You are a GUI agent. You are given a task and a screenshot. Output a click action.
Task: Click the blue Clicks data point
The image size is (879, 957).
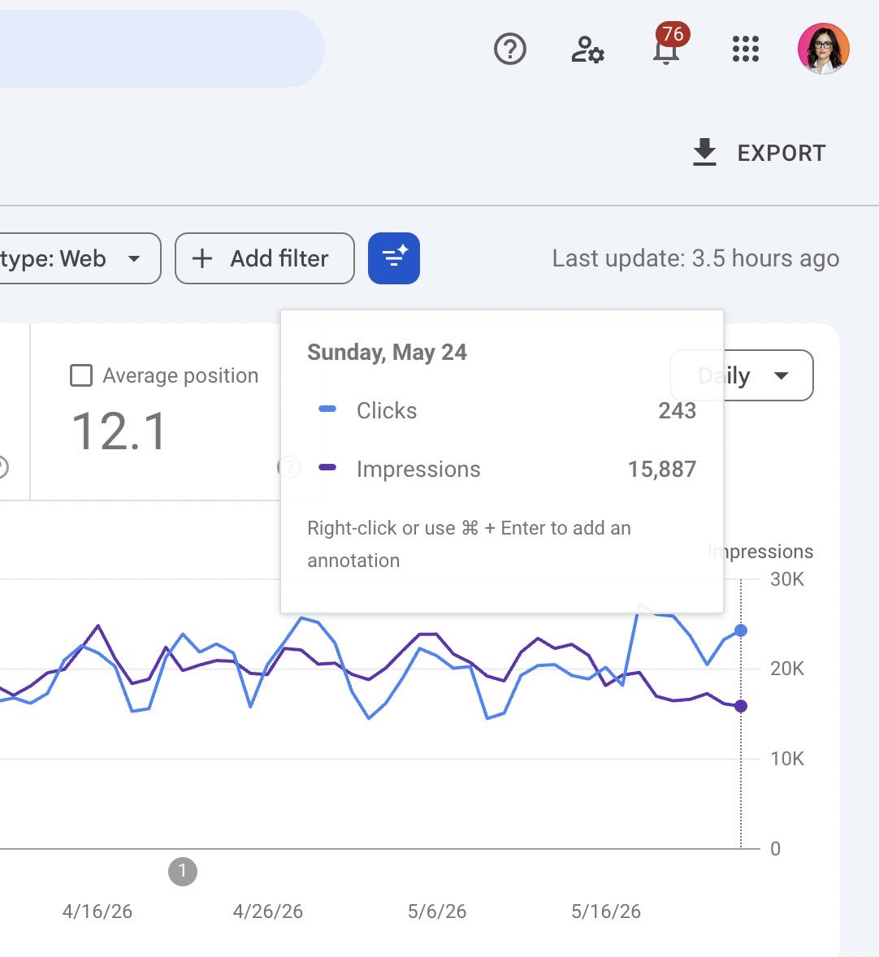(x=740, y=630)
